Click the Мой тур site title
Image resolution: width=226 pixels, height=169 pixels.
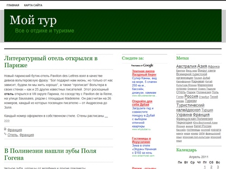pyautogui.click(x=33, y=20)
